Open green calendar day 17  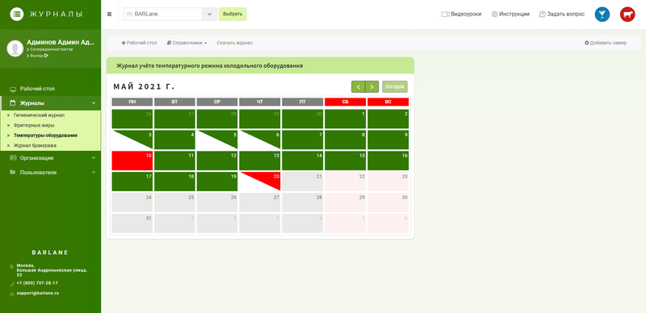tap(132, 182)
